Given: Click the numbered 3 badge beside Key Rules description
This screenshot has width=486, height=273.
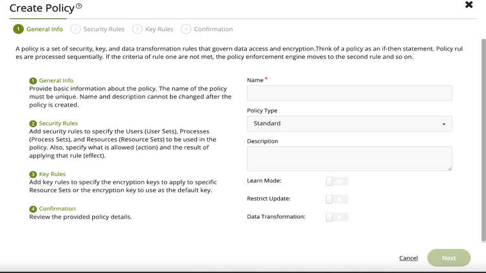Looking at the screenshot, I should [33, 174].
